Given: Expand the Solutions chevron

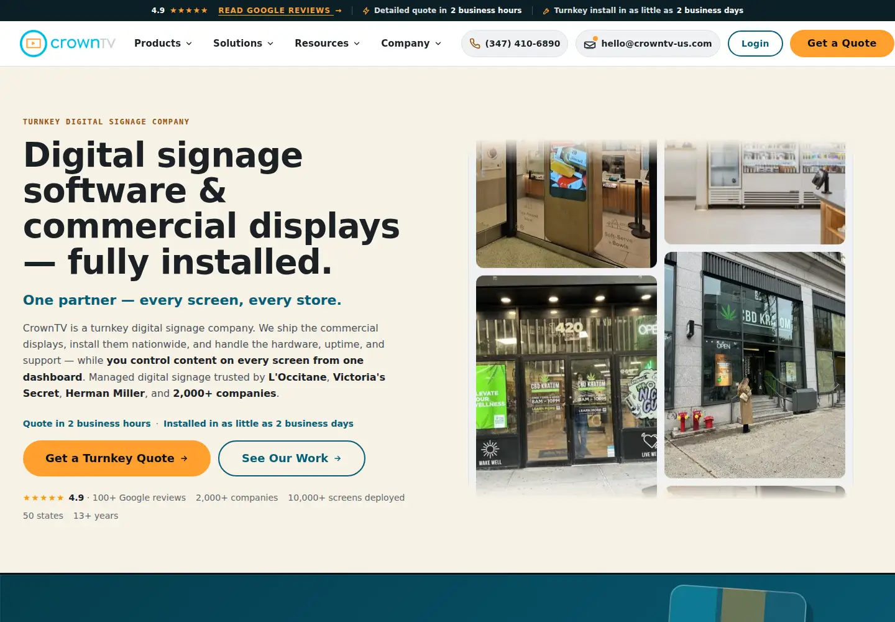Looking at the screenshot, I should coord(270,44).
